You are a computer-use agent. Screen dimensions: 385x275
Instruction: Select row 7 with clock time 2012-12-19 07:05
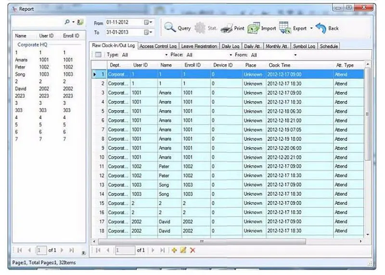[x=227, y=129]
